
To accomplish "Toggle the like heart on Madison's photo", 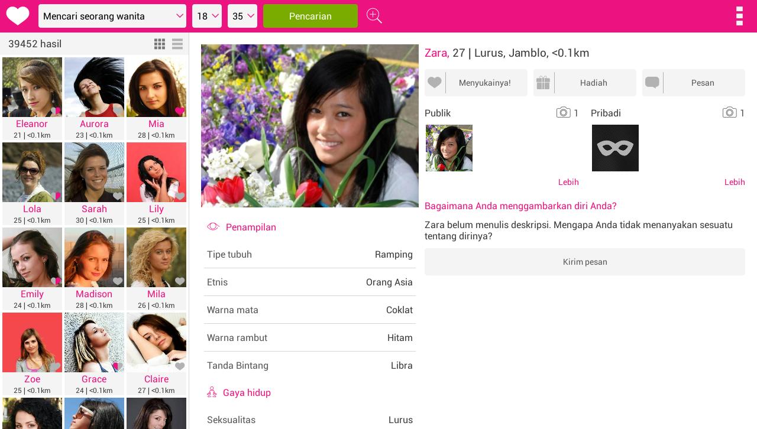I will click(118, 281).
